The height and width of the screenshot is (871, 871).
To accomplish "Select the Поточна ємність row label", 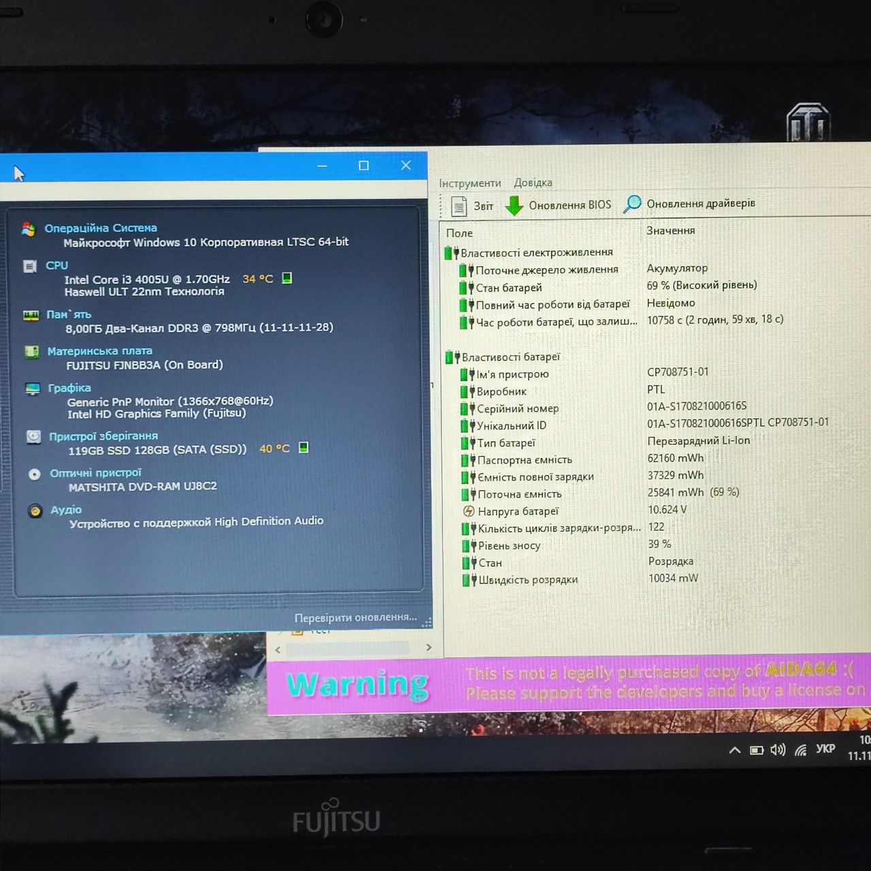I will [x=520, y=494].
